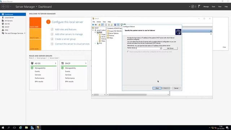Select the DHCP root node in the tree
231x130 pixels.
[96, 28]
